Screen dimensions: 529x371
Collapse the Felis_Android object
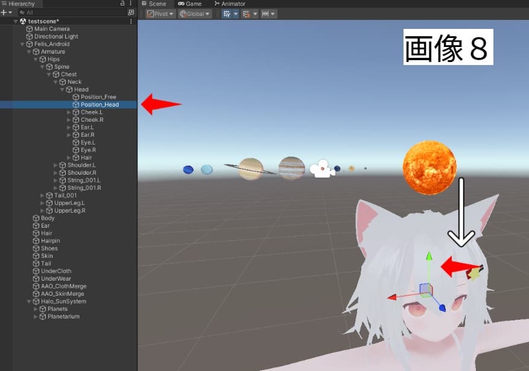coord(22,44)
